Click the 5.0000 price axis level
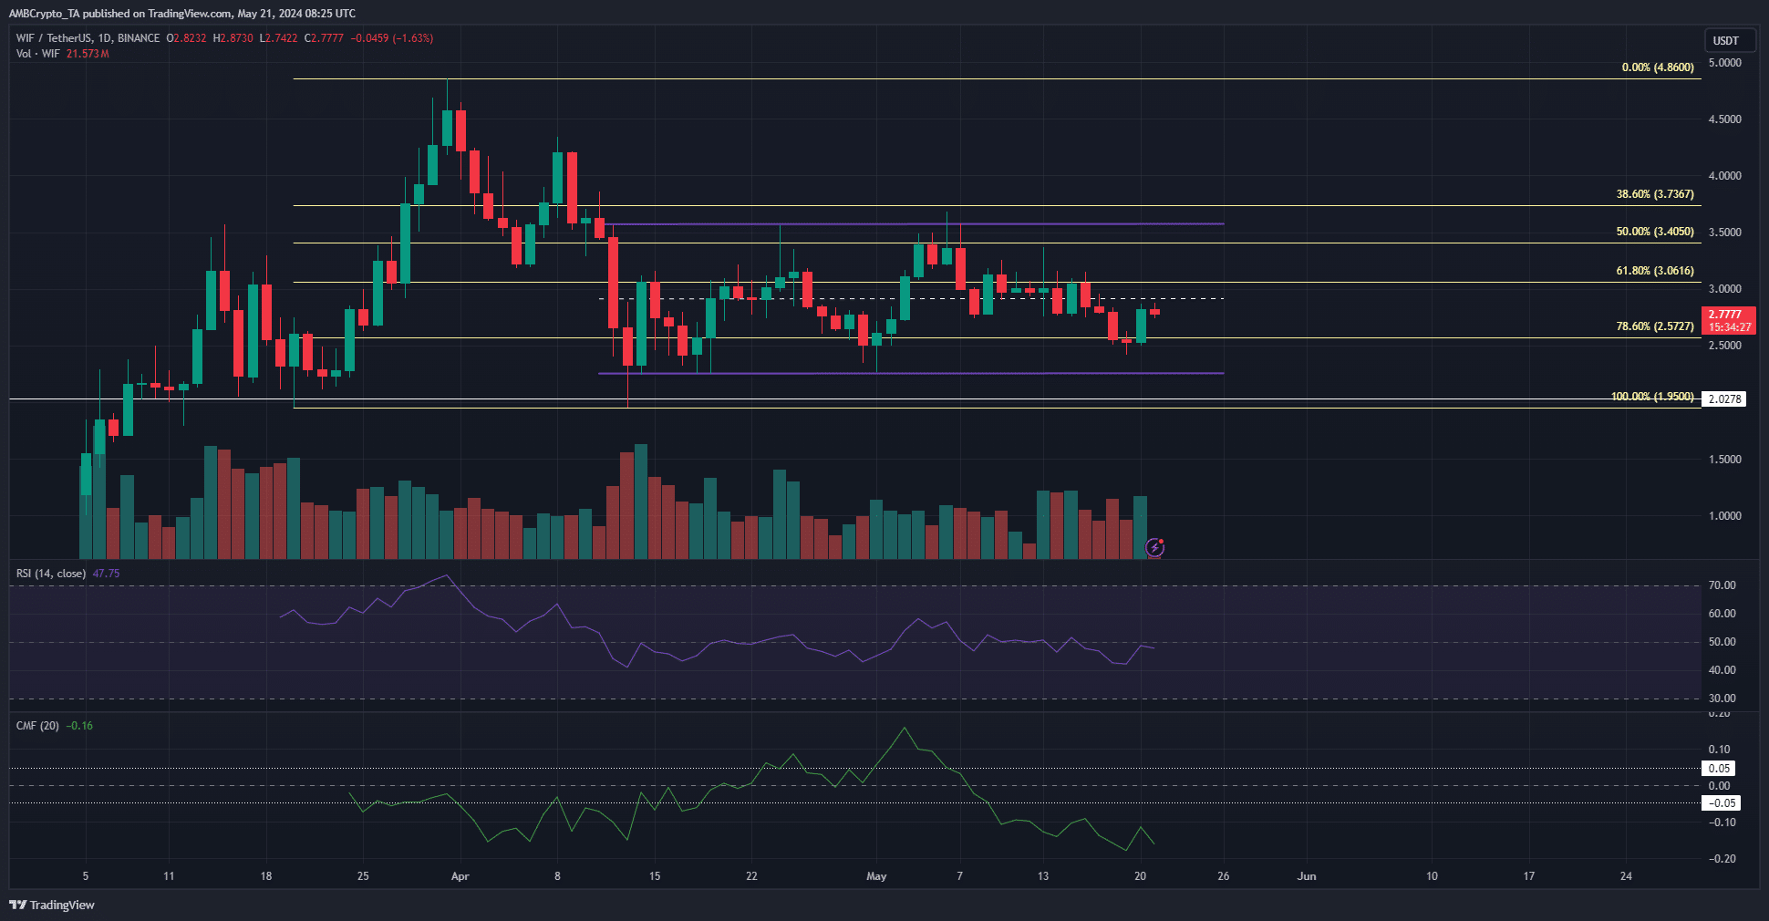This screenshot has width=1769, height=921. 1725,63
